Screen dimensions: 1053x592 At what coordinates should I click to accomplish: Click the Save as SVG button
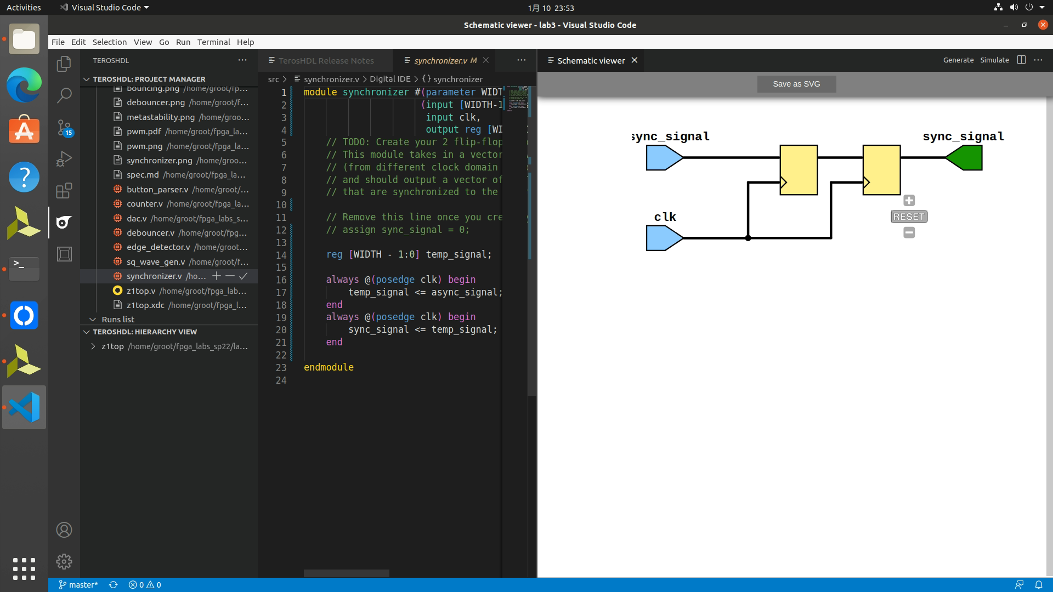[796, 83]
